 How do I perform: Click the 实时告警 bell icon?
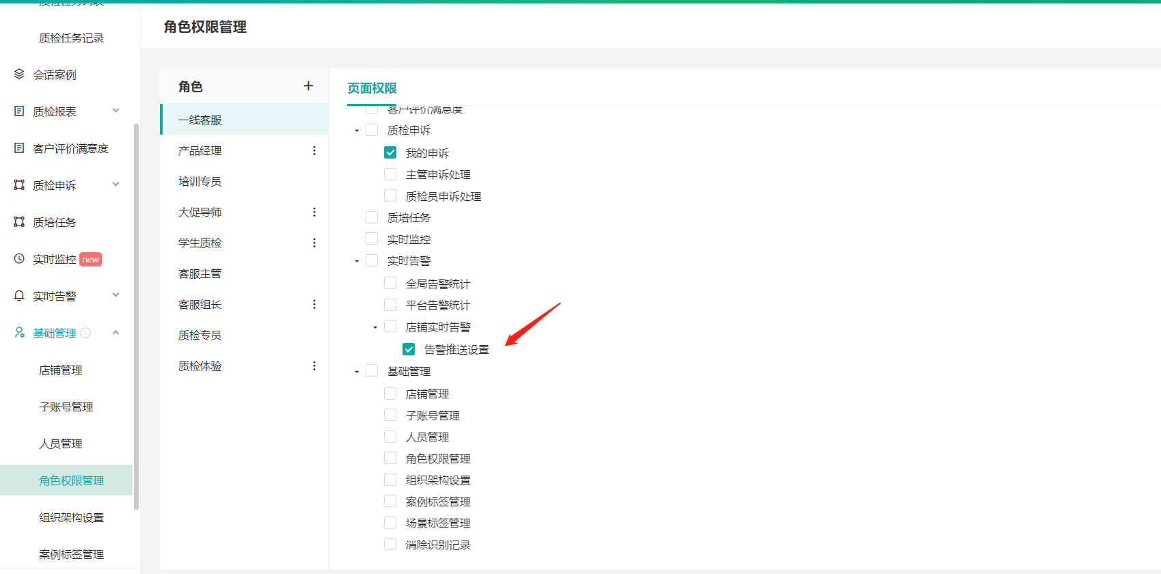(19, 295)
